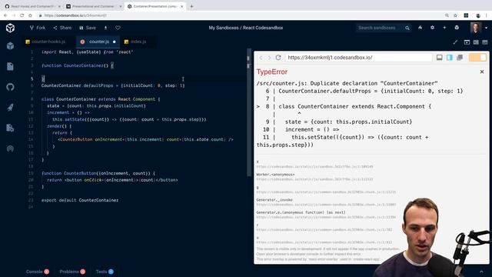Open the explore flame icon in header

(x=420, y=28)
